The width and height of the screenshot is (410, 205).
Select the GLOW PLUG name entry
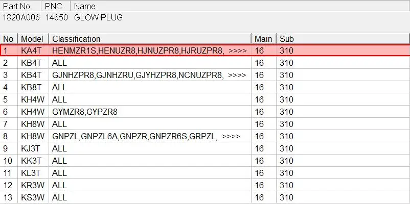(98, 17)
